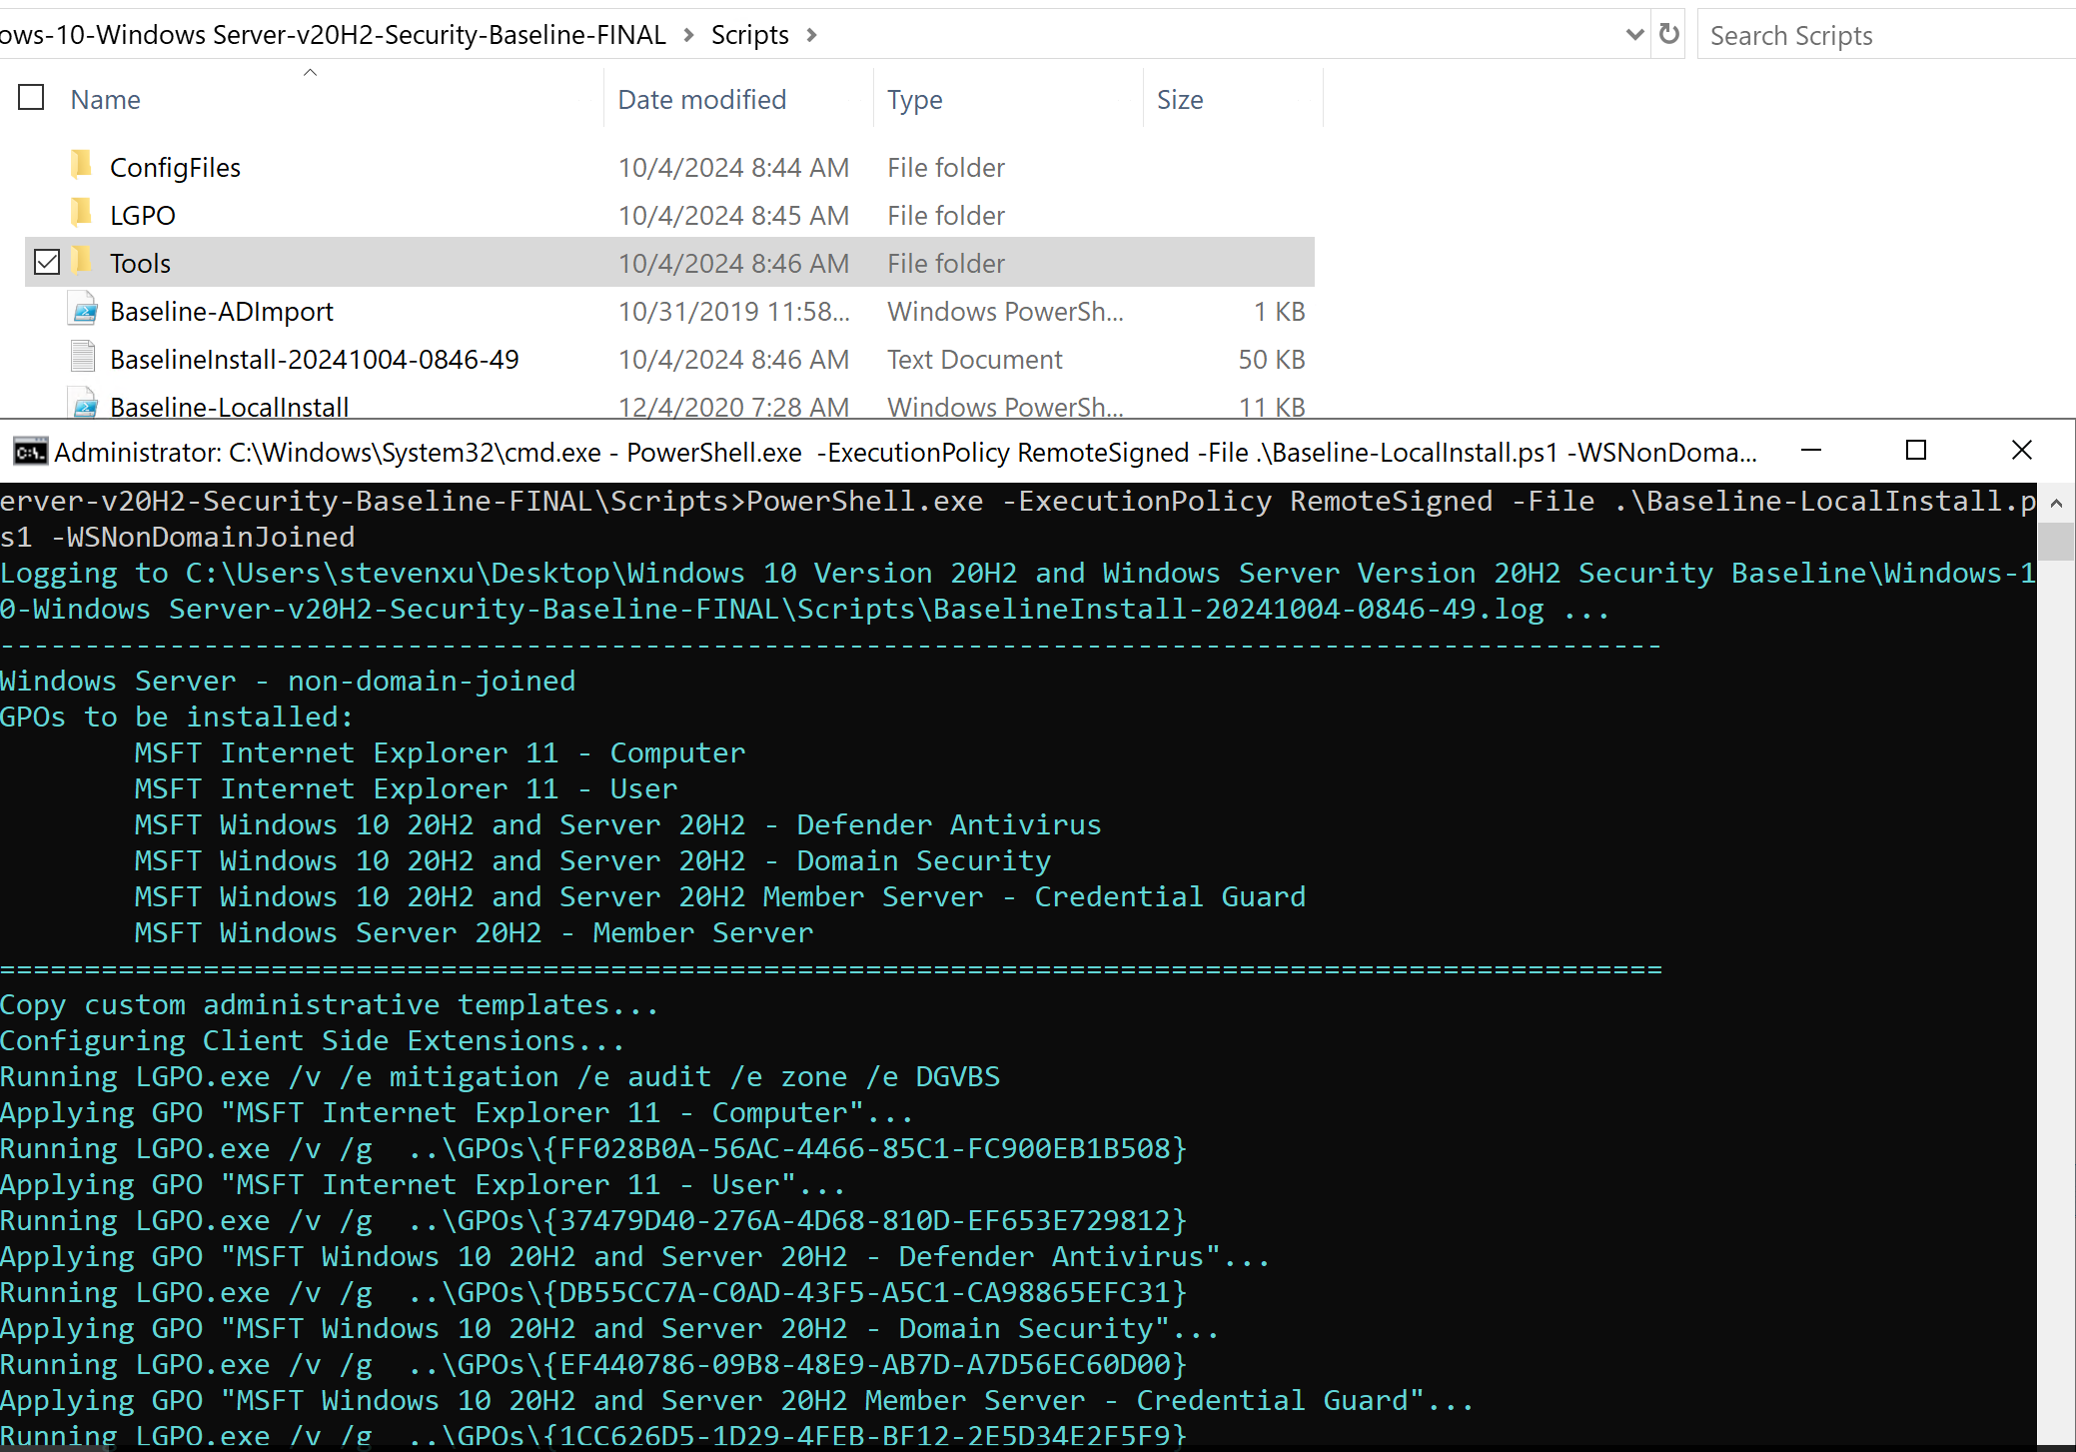2076x1452 pixels.
Task: Click the LGPO.exe mitigation audit zone DGVBS line
Action: (500, 1076)
